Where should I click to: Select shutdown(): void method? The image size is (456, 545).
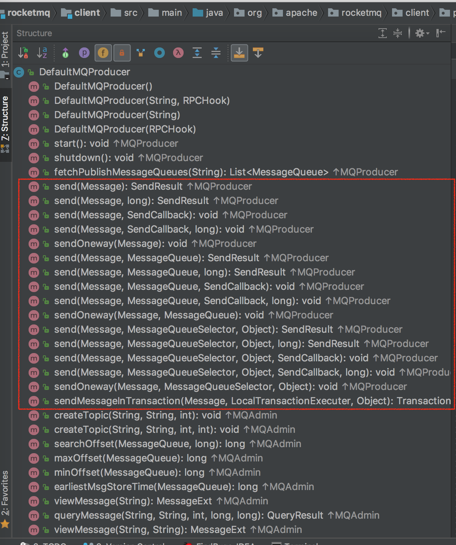[x=128, y=158]
